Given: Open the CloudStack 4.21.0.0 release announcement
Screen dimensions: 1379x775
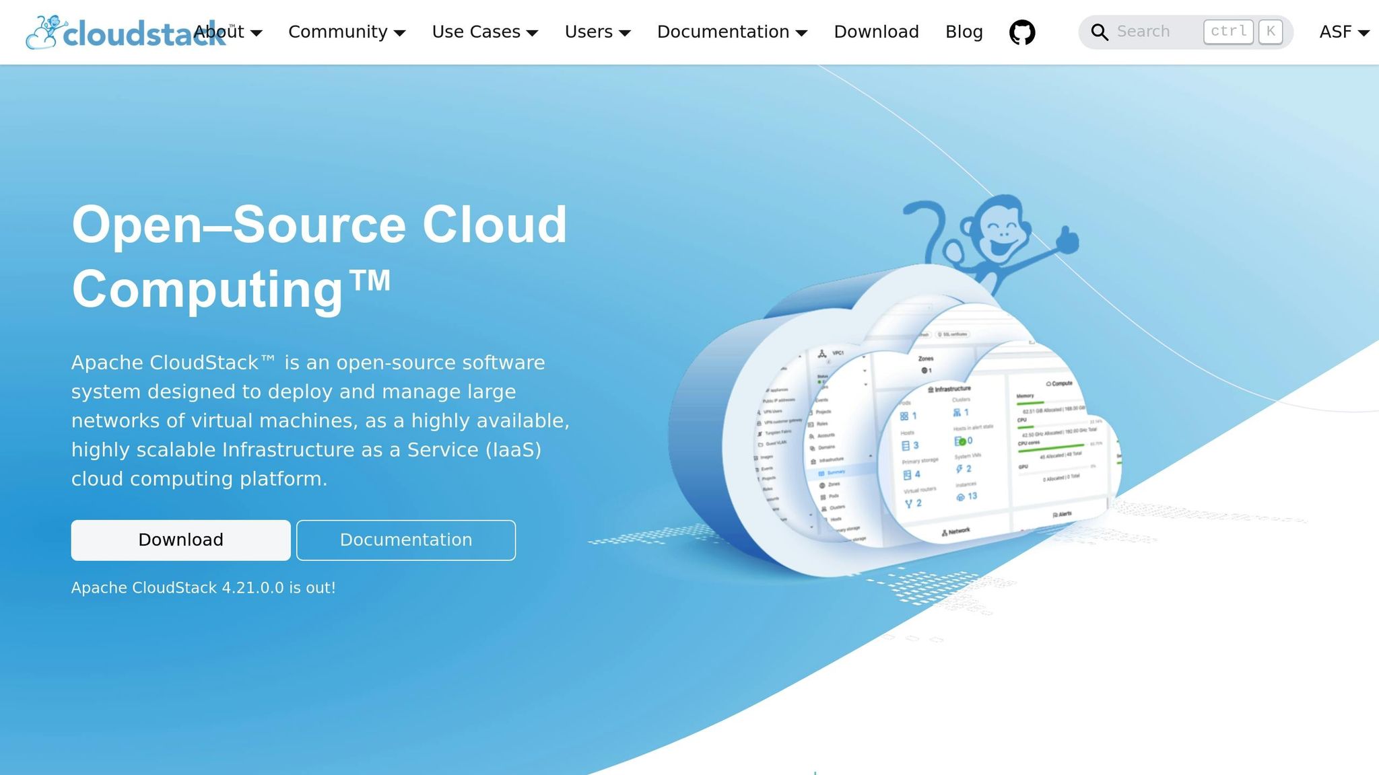Looking at the screenshot, I should tap(203, 587).
